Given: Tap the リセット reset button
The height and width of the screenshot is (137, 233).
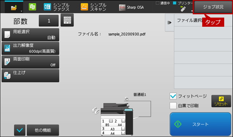Looking at the screenshot, I should tap(221, 101).
